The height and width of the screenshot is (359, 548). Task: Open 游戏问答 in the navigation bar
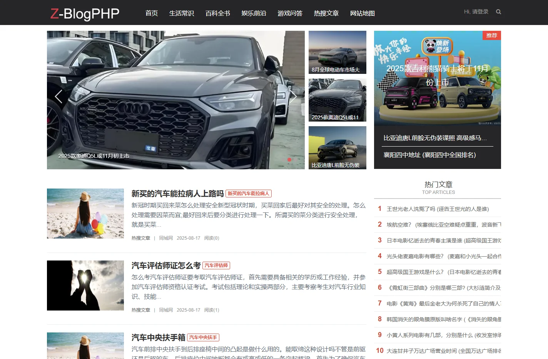click(x=290, y=13)
